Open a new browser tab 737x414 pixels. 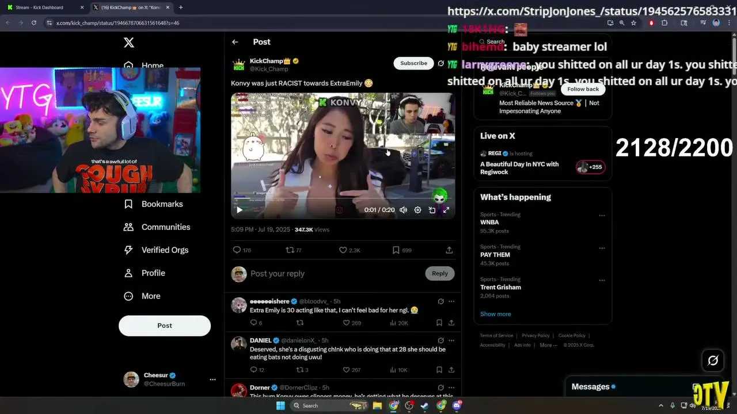181,7
